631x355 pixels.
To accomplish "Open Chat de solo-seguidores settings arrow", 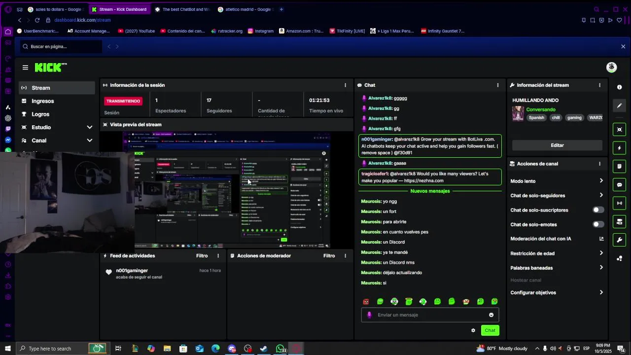I will tap(601, 195).
